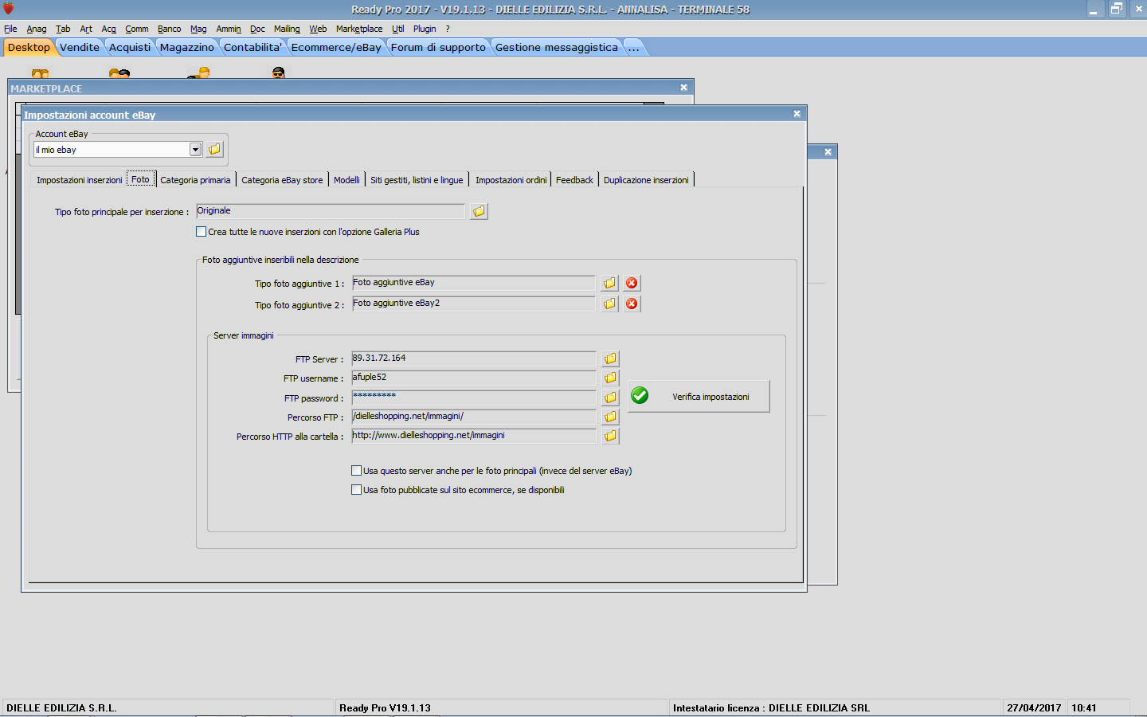Image resolution: width=1147 pixels, height=717 pixels.
Task: Click Foto aggiuntive eBay2 field
Action: click(473, 304)
